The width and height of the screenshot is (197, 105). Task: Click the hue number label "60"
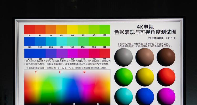(72, 35)
